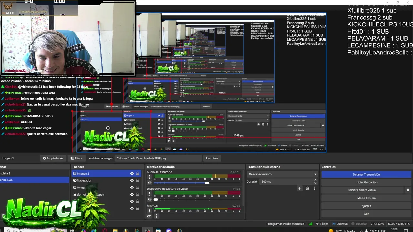Lock the Navegador source
This screenshot has width=413, height=232.
coord(137,180)
